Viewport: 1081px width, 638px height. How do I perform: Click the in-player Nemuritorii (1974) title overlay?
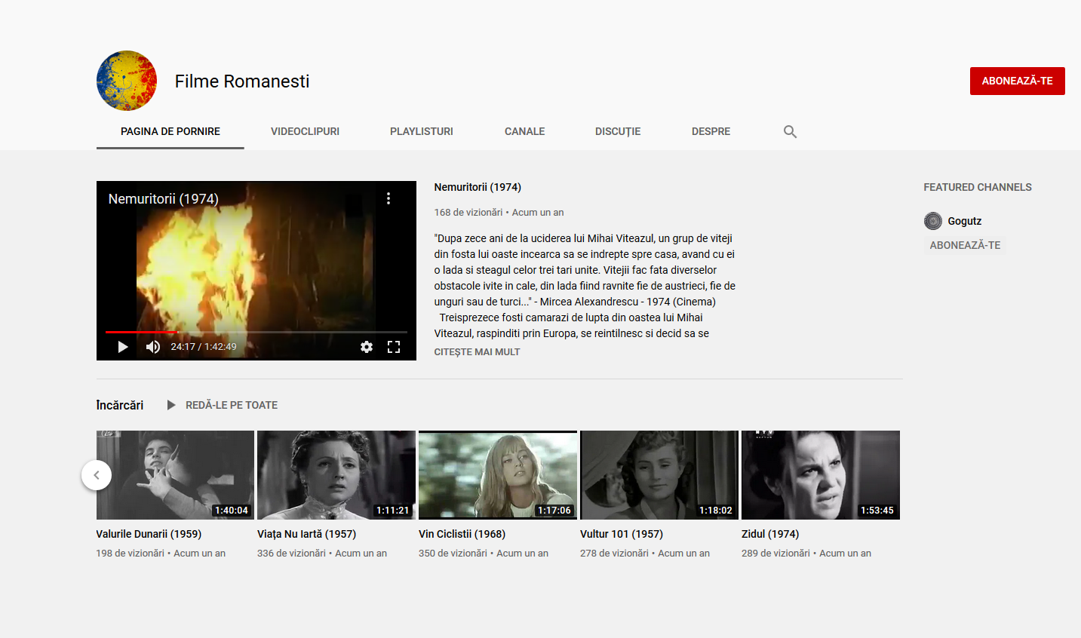pos(164,199)
